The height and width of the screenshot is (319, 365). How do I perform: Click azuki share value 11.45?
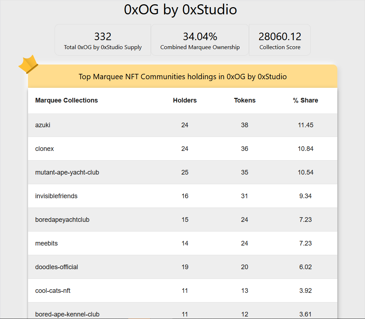coord(306,125)
